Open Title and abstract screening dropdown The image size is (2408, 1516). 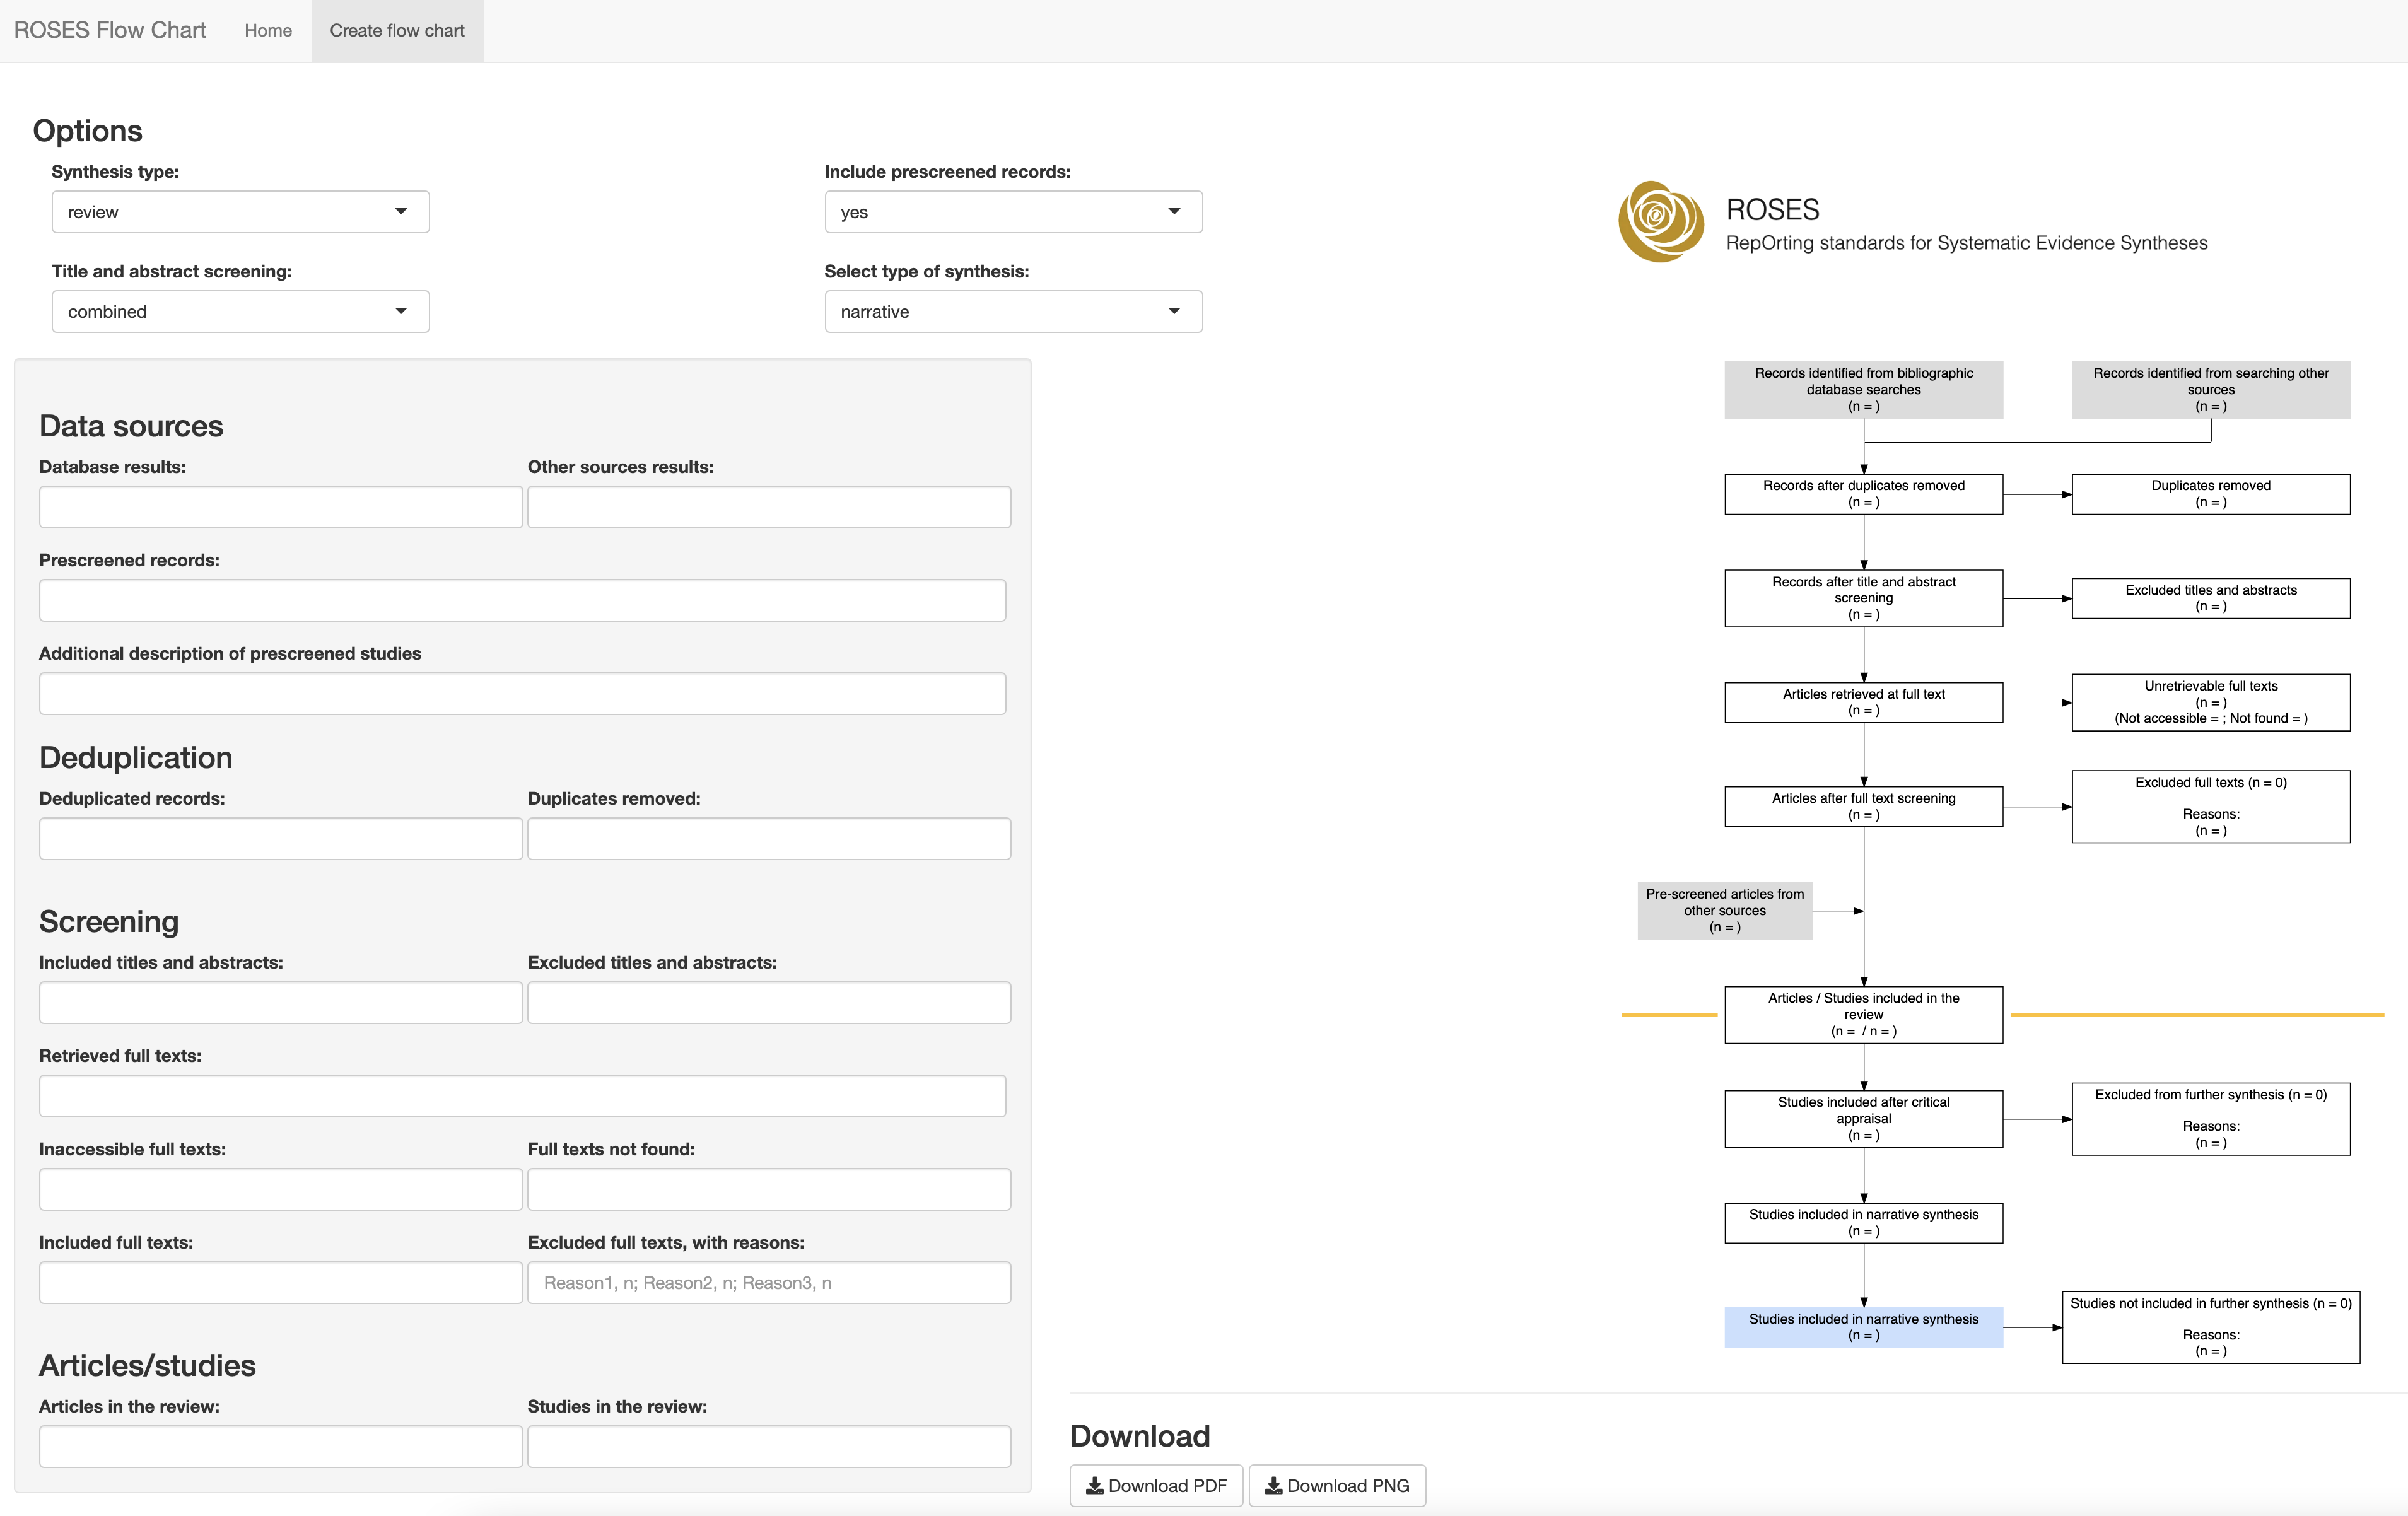tap(240, 312)
